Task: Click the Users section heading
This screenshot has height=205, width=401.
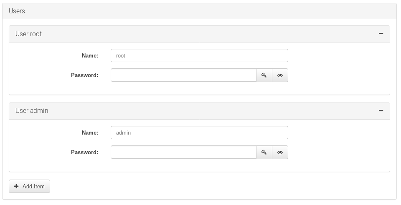Action: coord(17,11)
